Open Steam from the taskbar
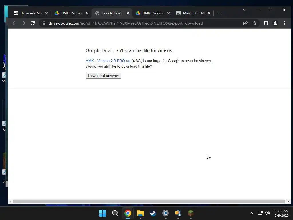Viewport: 293px width, 220px height. click(153, 213)
